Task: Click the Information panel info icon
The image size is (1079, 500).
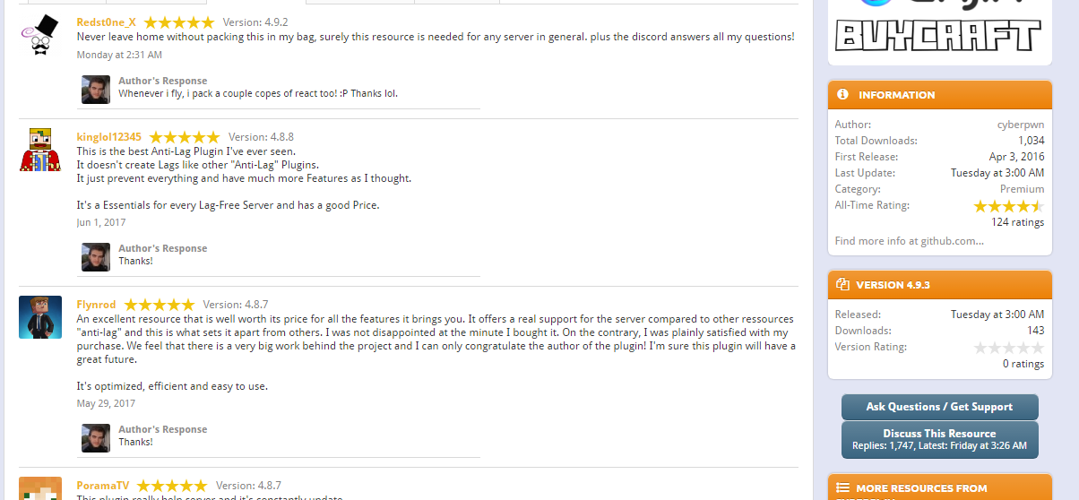Action: (x=842, y=94)
